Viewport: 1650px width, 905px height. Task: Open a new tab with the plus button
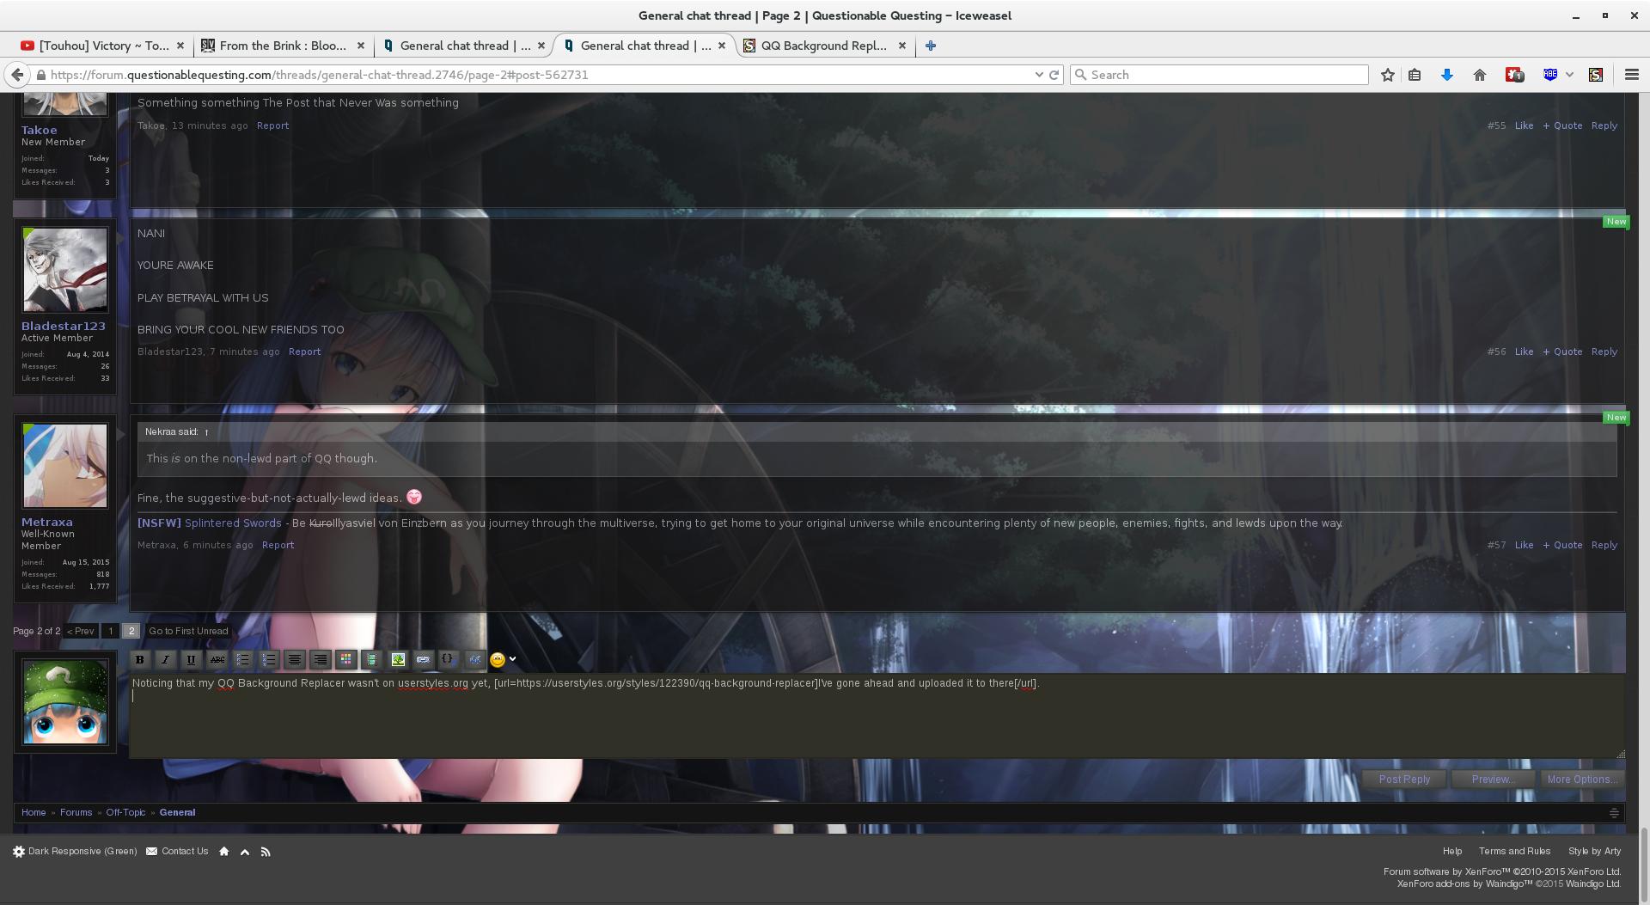point(930,46)
